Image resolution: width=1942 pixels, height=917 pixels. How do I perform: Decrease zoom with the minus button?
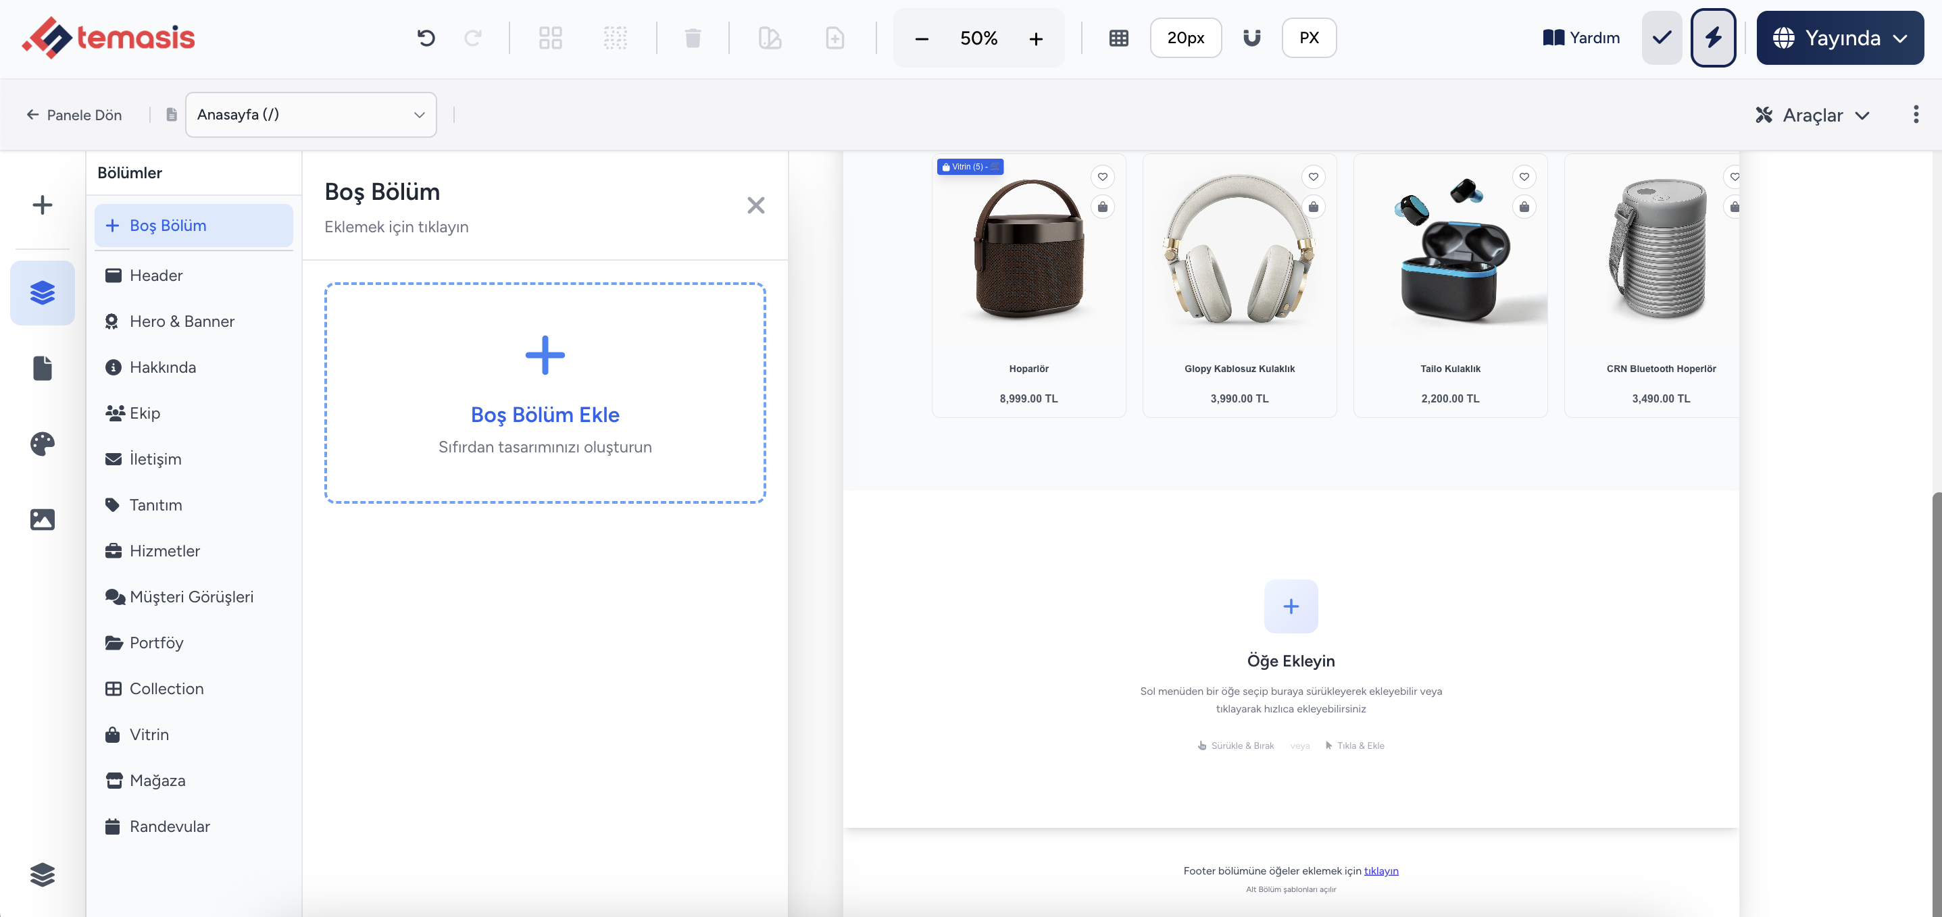921,38
